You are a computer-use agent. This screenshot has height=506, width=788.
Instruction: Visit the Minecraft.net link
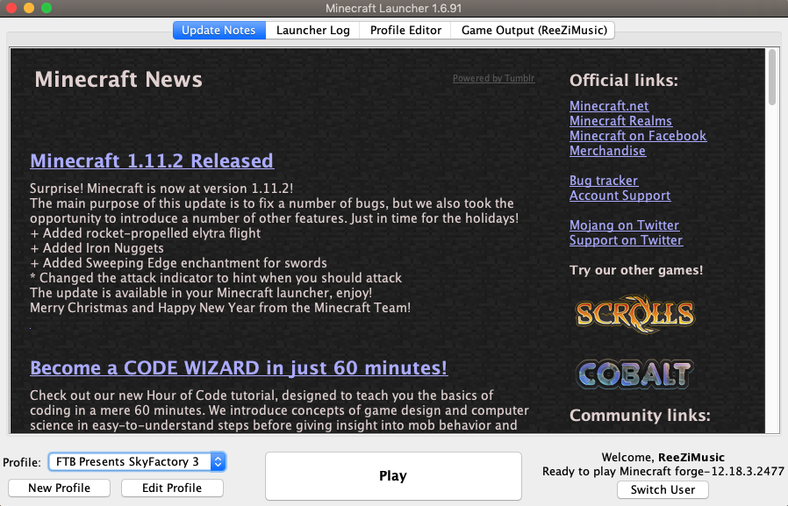pyautogui.click(x=609, y=106)
